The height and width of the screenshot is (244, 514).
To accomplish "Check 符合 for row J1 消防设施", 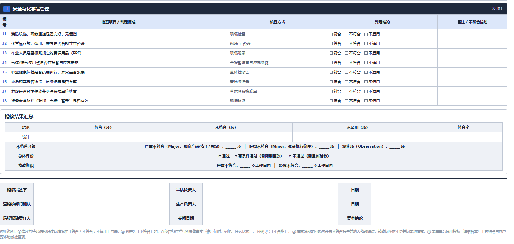I will (x=331, y=34).
